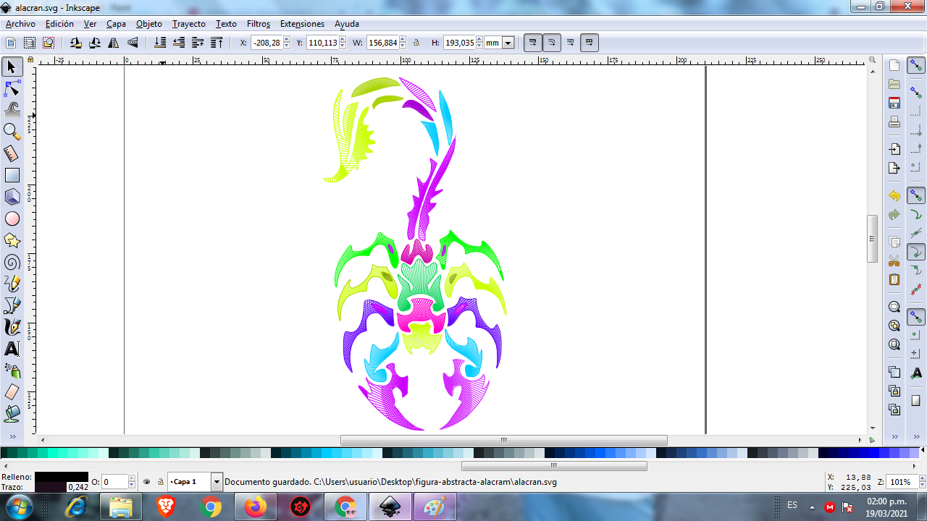
Task: Select the Bezier pen tool
Action: (12, 305)
